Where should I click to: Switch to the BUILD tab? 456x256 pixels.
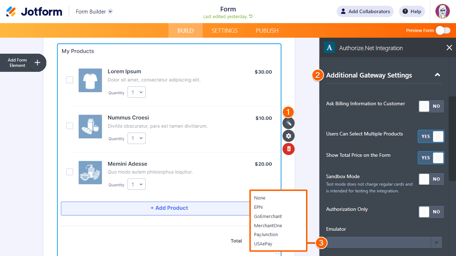coord(186,31)
